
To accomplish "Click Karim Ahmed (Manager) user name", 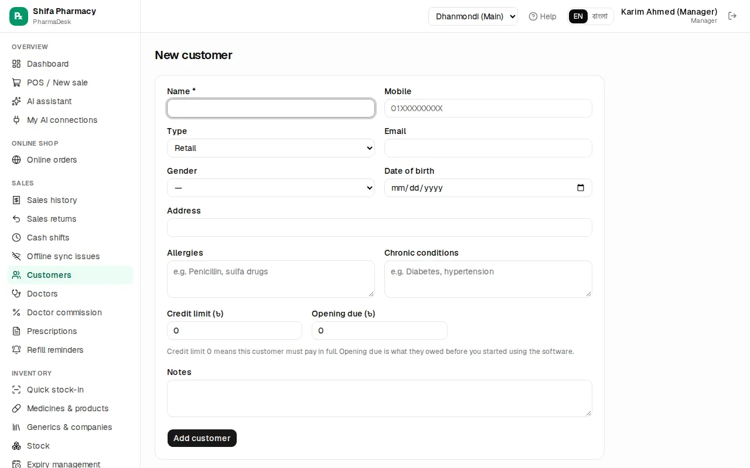I will coord(669,12).
